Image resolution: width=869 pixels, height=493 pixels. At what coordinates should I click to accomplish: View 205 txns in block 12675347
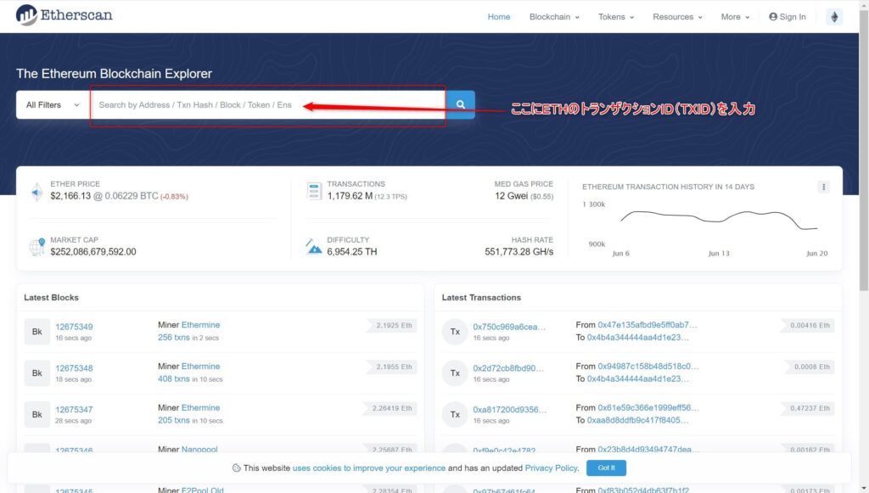173,420
